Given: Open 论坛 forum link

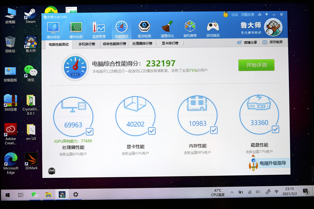Looking at the screenshot, I should [235, 15].
